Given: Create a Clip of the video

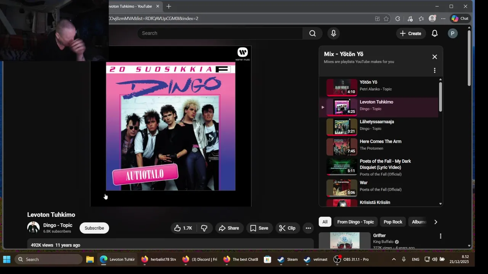Looking at the screenshot, I should pos(287,228).
